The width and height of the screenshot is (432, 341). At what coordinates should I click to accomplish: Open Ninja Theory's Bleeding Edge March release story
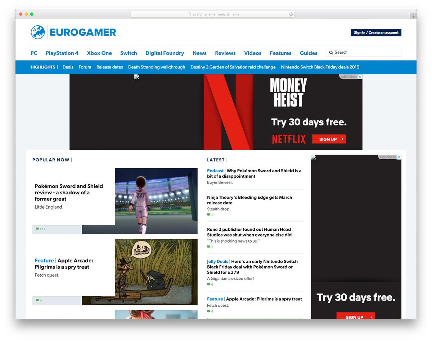pos(249,200)
